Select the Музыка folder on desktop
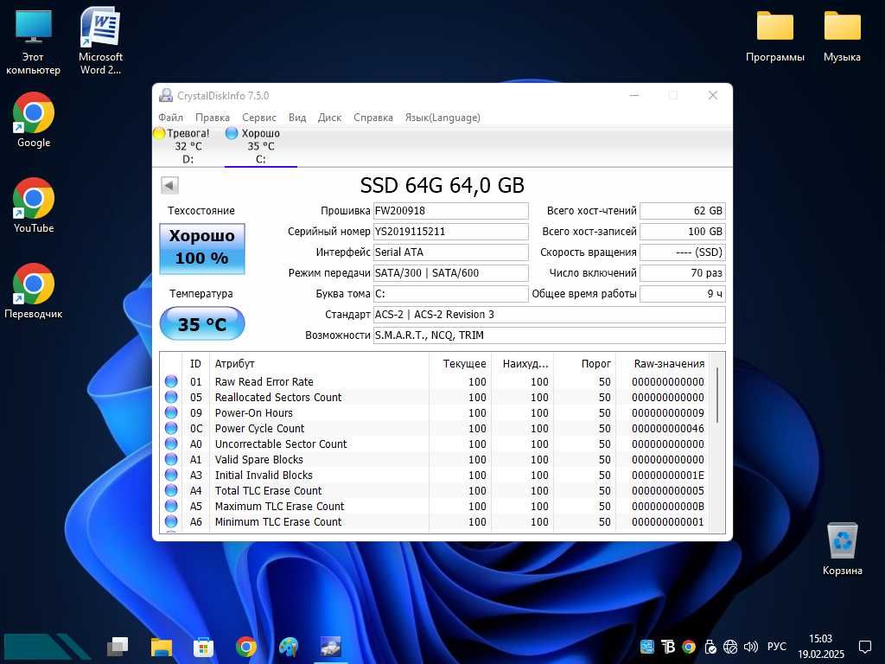The width and height of the screenshot is (885, 664). [x=842, y=35]
